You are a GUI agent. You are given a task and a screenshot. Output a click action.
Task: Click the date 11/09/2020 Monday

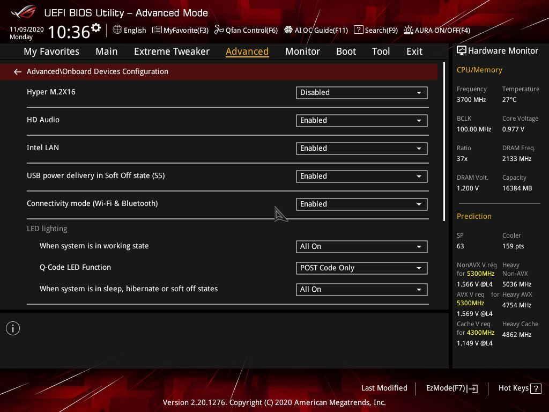(x=26, y=33)
